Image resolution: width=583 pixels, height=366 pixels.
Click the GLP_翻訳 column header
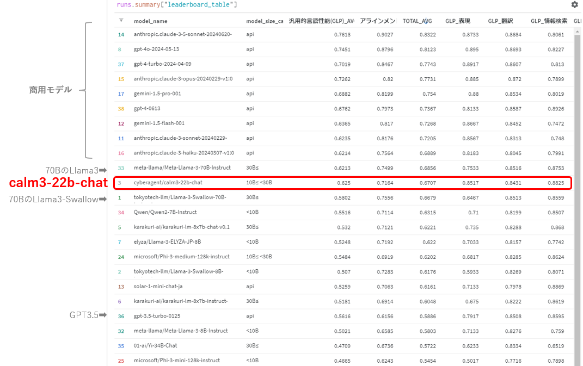tap(500, 21)
